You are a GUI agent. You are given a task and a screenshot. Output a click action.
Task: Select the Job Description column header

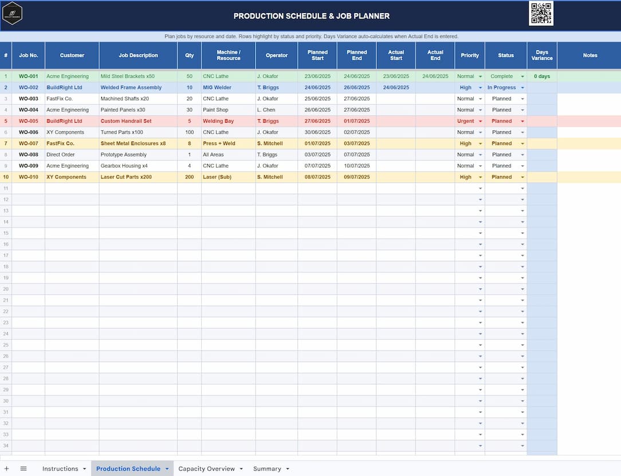pos(138,56)
